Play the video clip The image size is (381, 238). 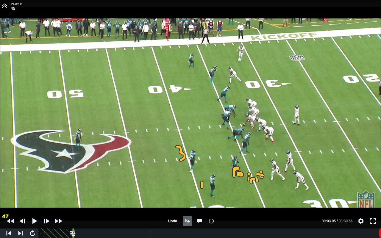tap(35, 221)
